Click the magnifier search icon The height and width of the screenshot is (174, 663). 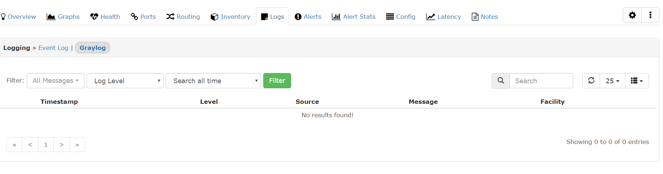pos(501,81)
